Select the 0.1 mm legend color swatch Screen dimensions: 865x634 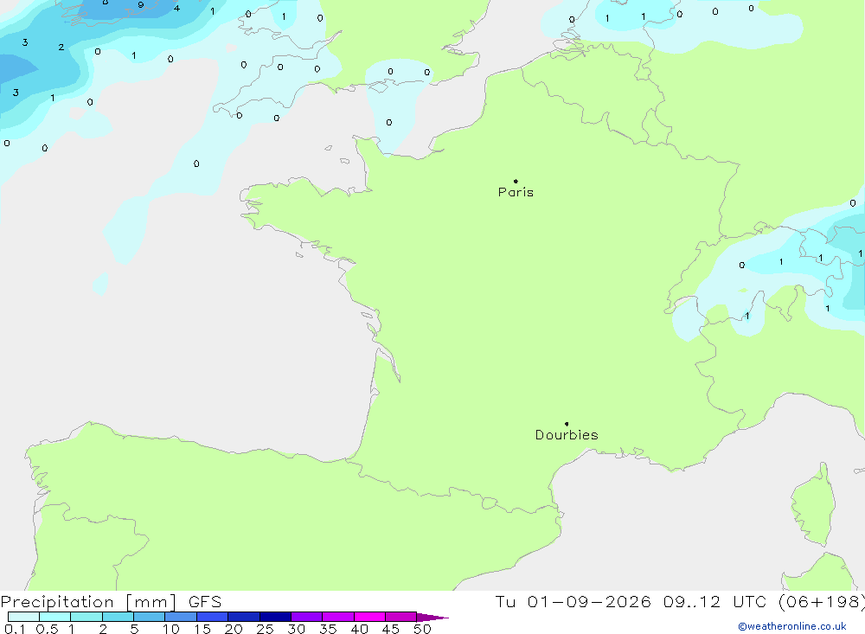(x=23, y=617)
